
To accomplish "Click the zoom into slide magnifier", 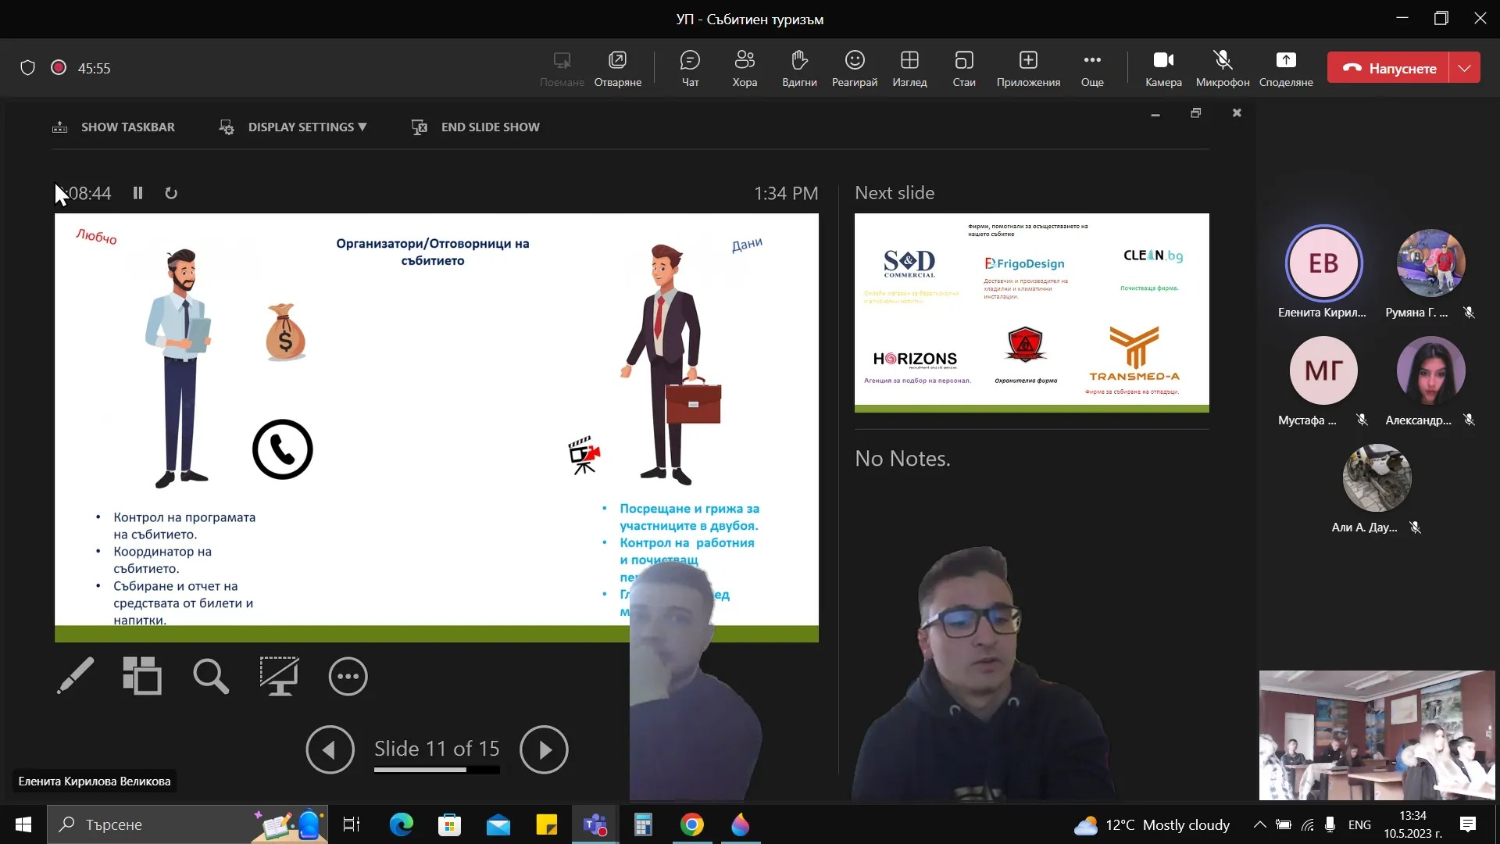I will click(x=211, y=676).
